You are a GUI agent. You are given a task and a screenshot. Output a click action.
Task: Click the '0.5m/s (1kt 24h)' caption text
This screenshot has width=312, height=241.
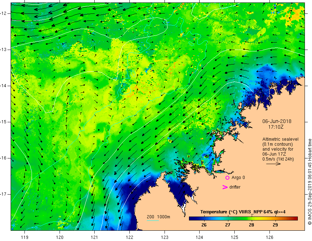pyautogui.click(x=278, y=159)
